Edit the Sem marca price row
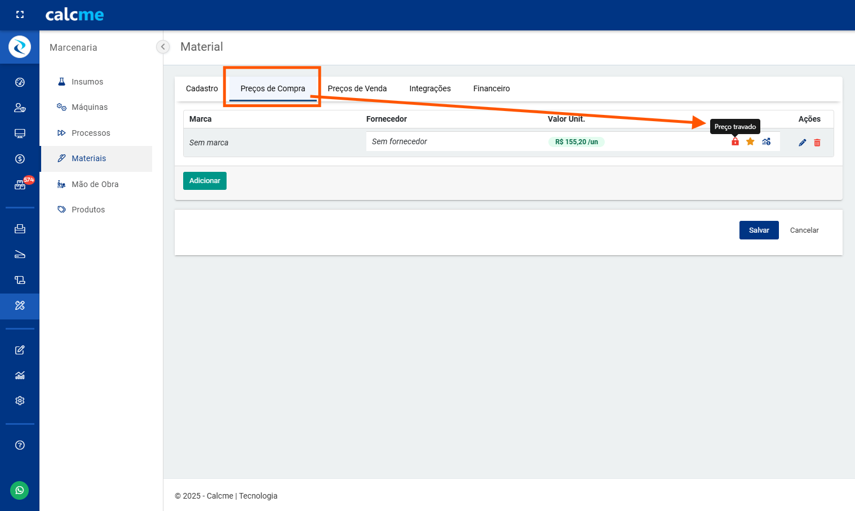Viewport: 855px width, 511px height. 802,143
